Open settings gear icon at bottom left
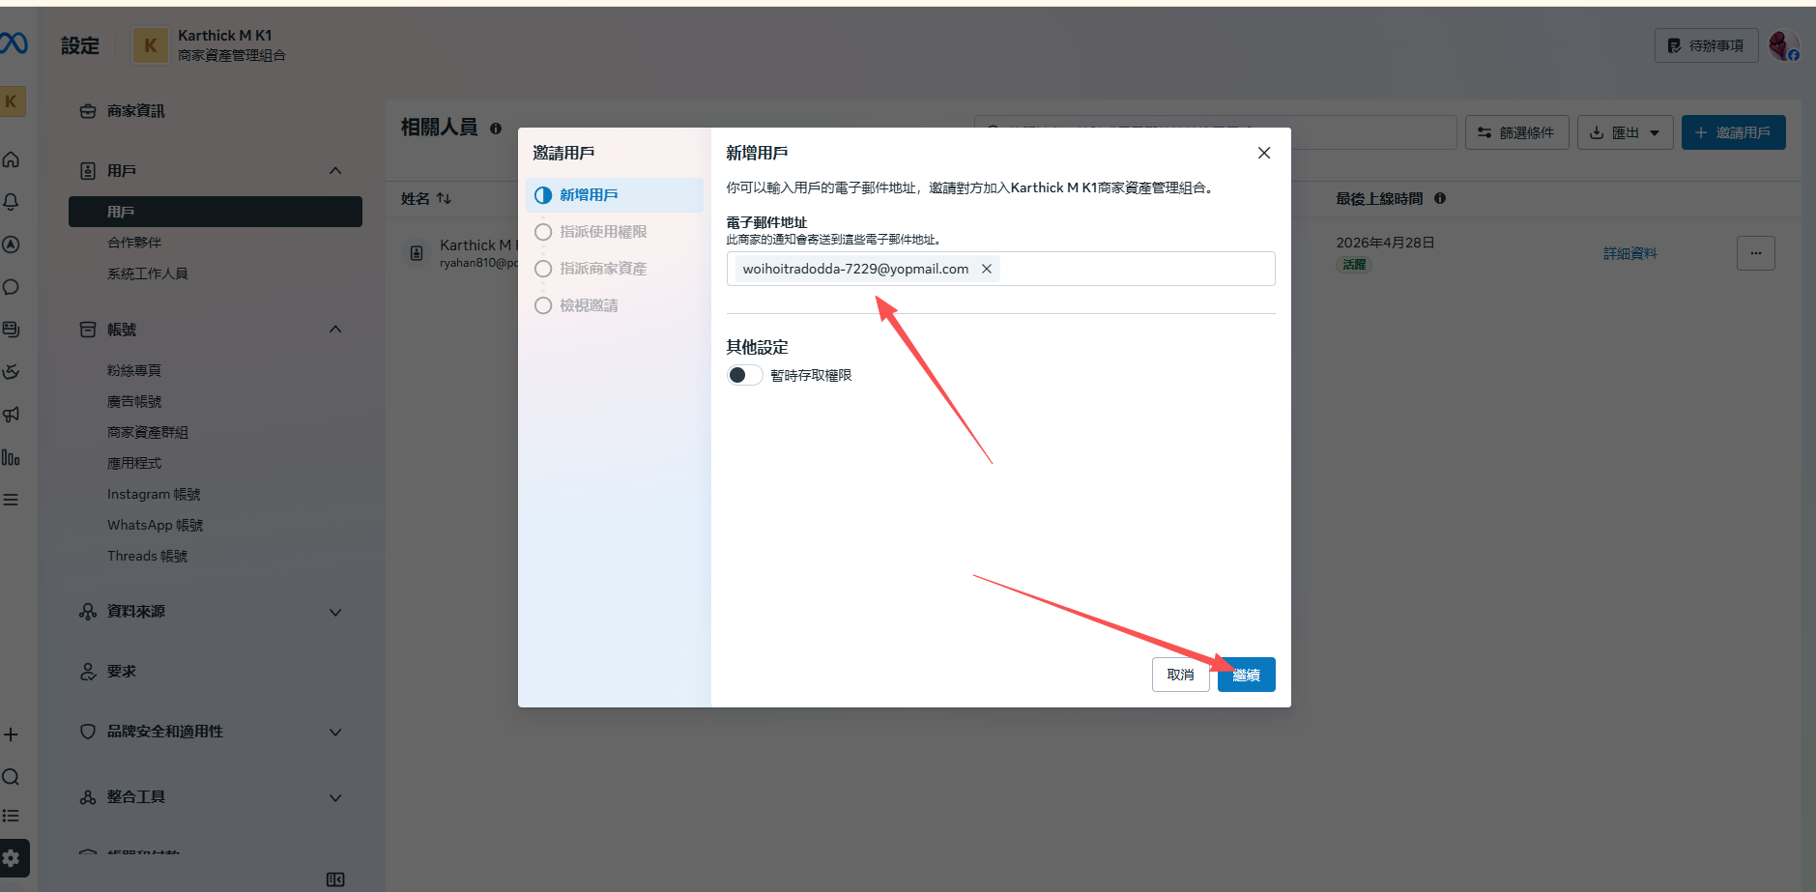Image resolution: width=1816 pixels, height=892 pixels. tap(12, 858)
